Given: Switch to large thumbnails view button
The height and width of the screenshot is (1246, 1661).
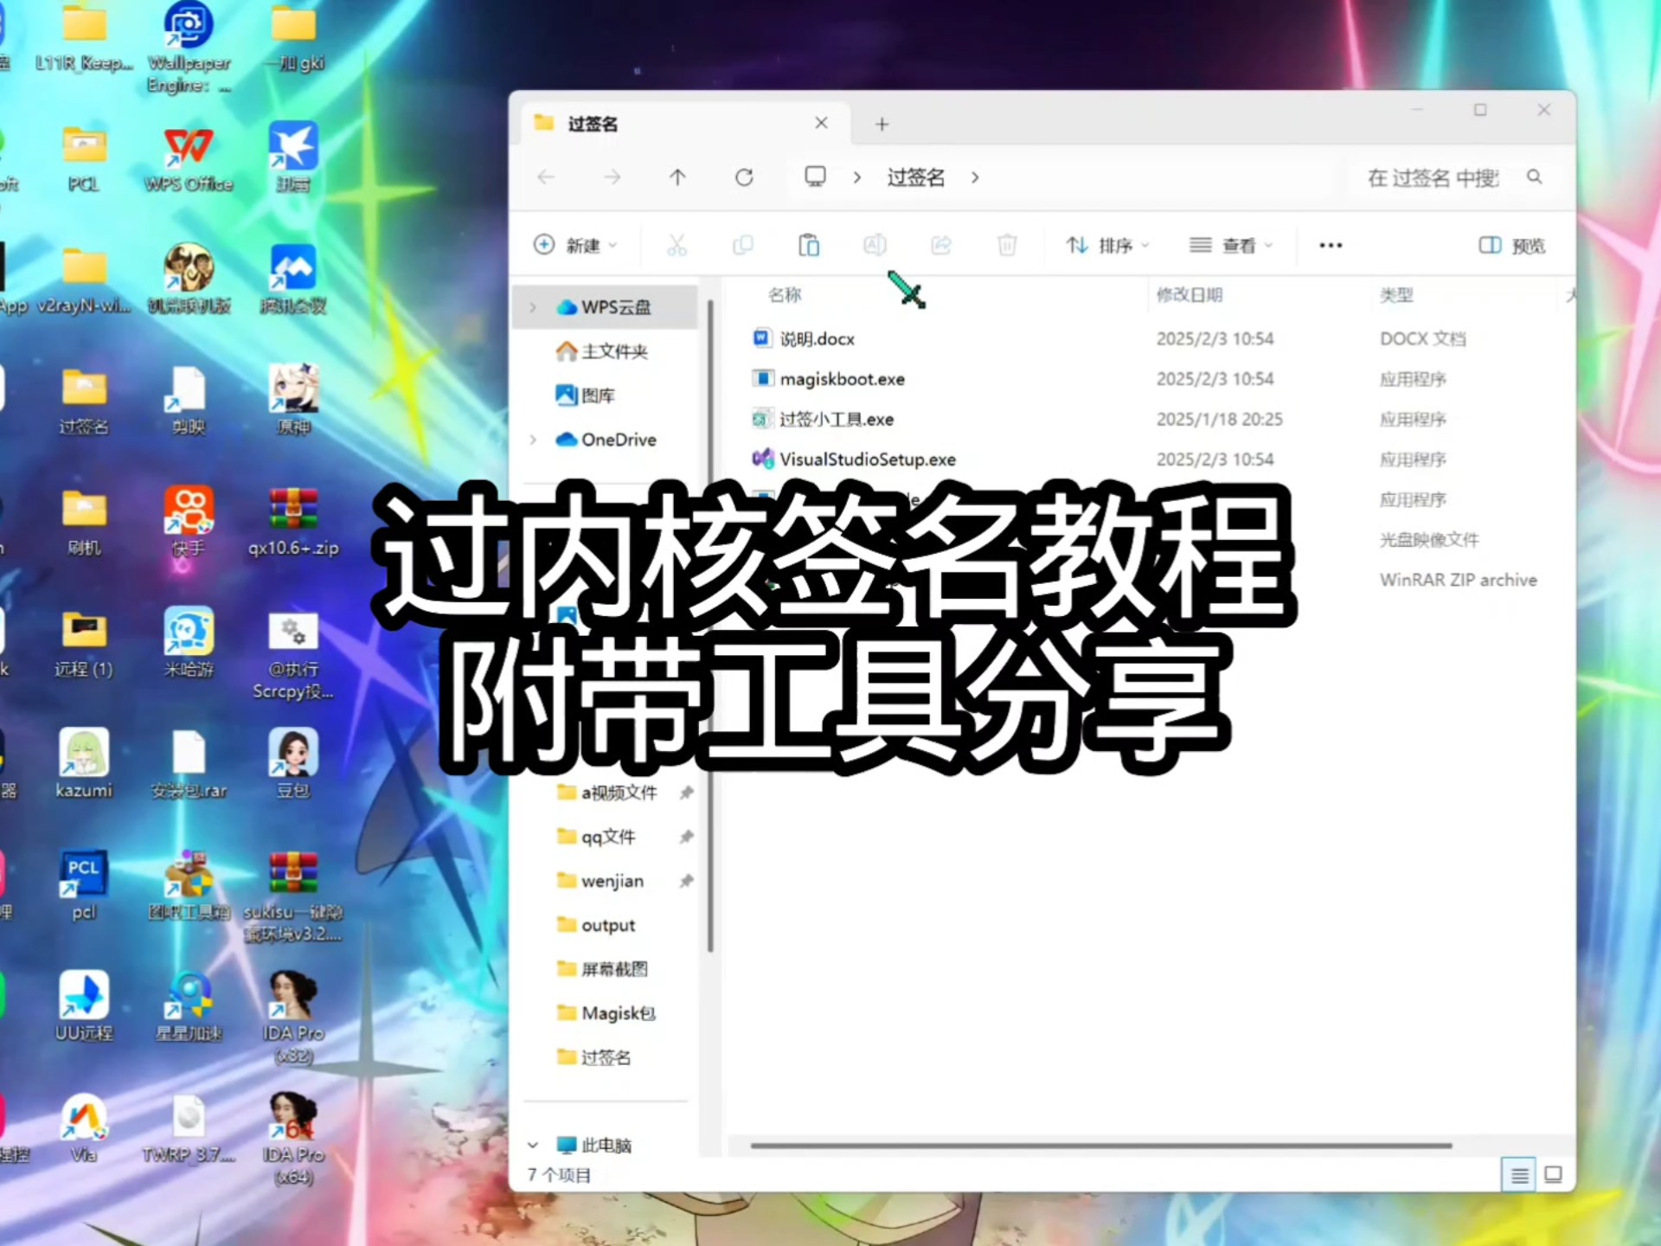Looking at the screenshot, I should point(1554,1174).
